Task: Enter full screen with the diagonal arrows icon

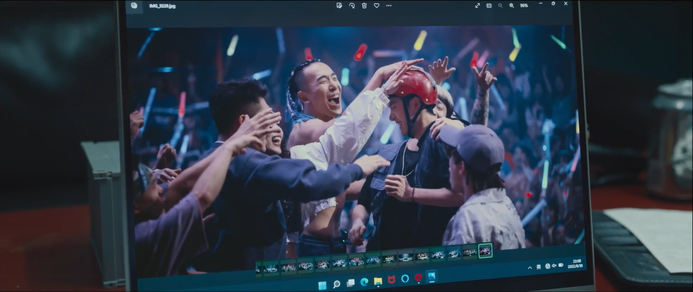Action: (x=478, y=5)
